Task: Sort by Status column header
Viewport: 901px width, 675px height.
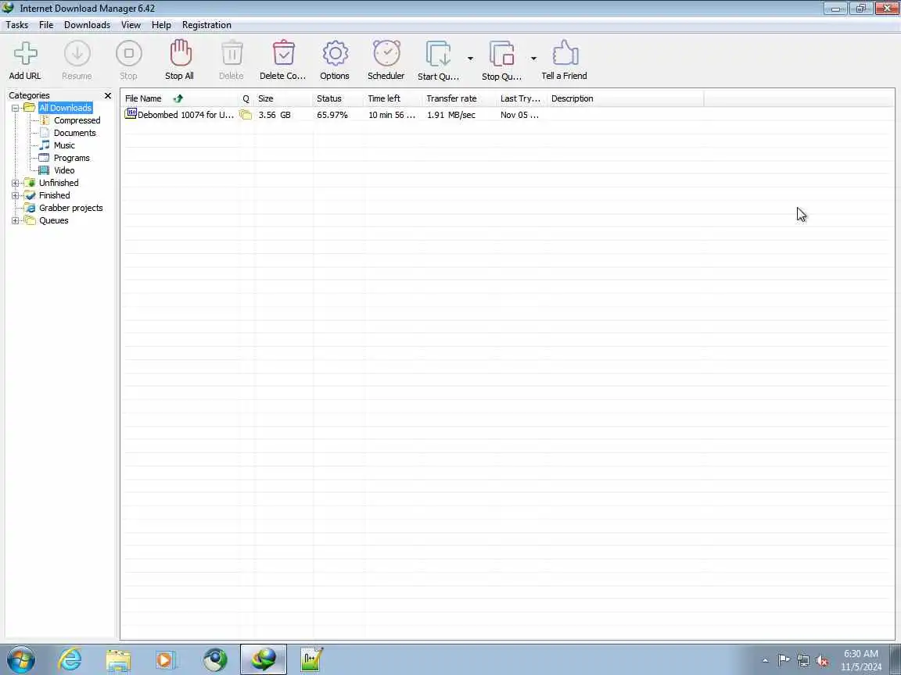Action: tap(339, 98)
